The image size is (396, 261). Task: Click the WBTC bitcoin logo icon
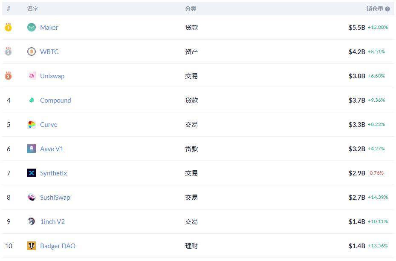(32, 52)
